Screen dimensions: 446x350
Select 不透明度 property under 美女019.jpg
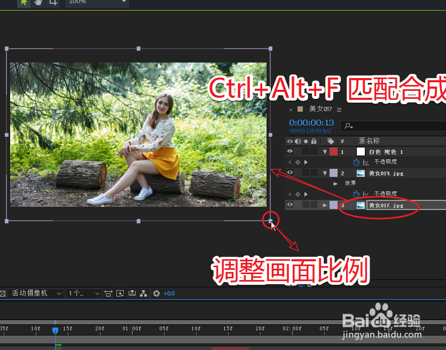point(386,193)
